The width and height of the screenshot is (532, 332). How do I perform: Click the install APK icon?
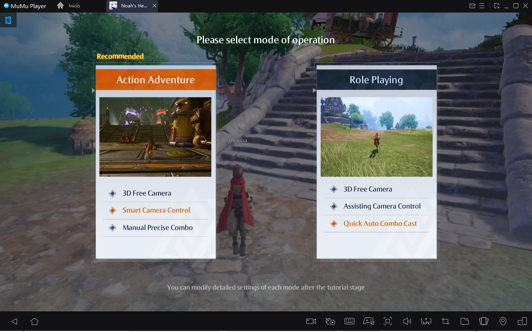pyautogui.click(x=426, y=321)
